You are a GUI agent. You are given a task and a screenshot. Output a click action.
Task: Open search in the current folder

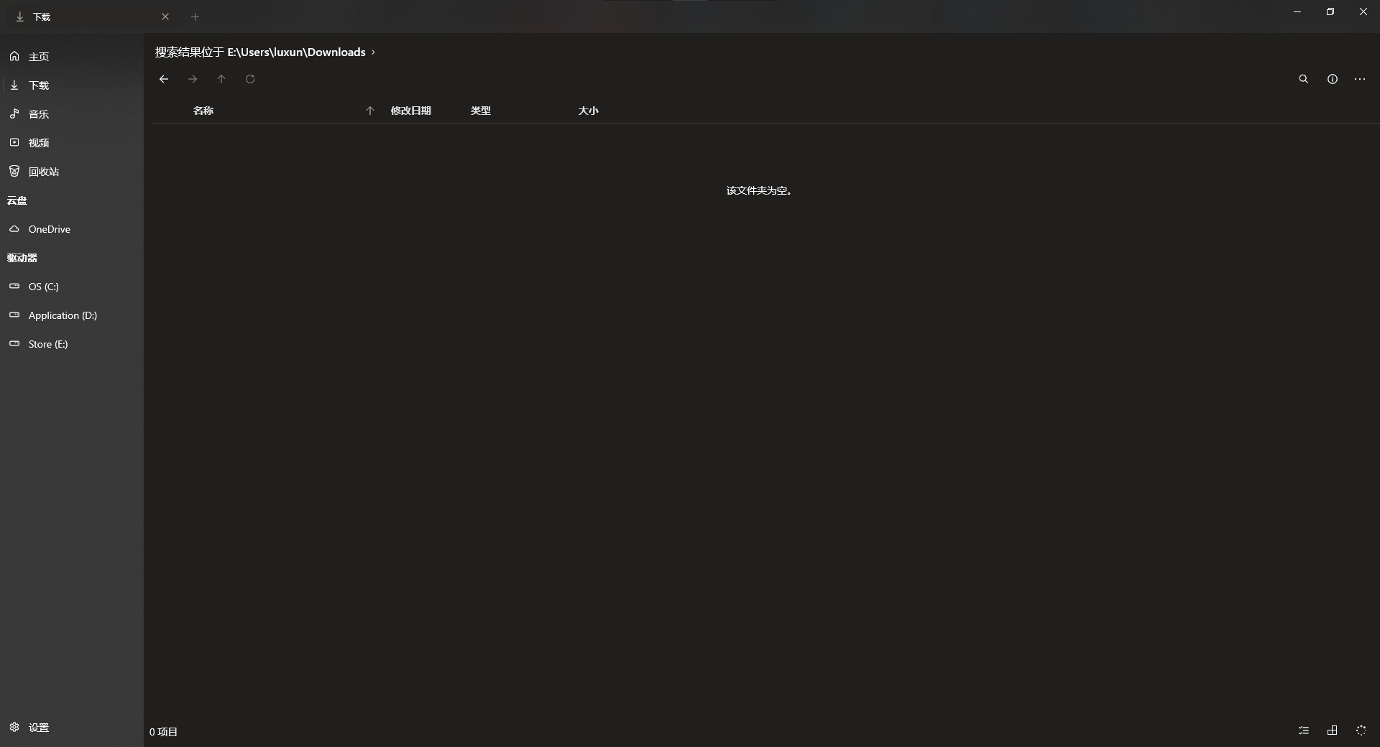(1304, 79)
